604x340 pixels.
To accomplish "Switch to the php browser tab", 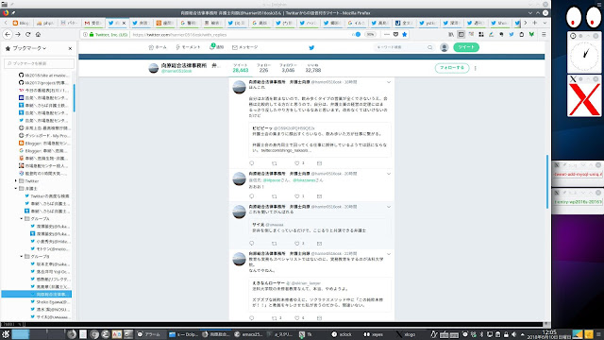I will [45, 23].
